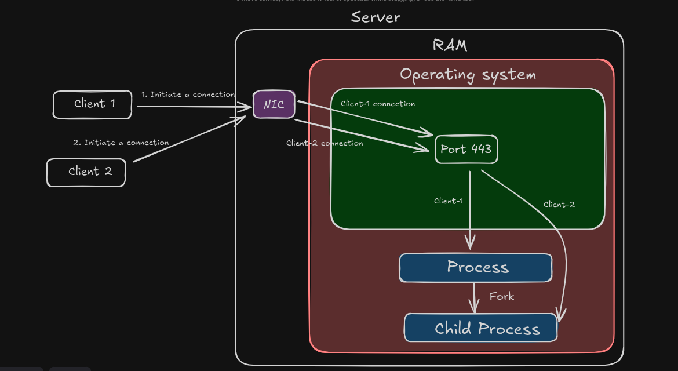Select the '1. Initiate a connection' label
Screen dimensions: 678x371
tap(188, 94)
